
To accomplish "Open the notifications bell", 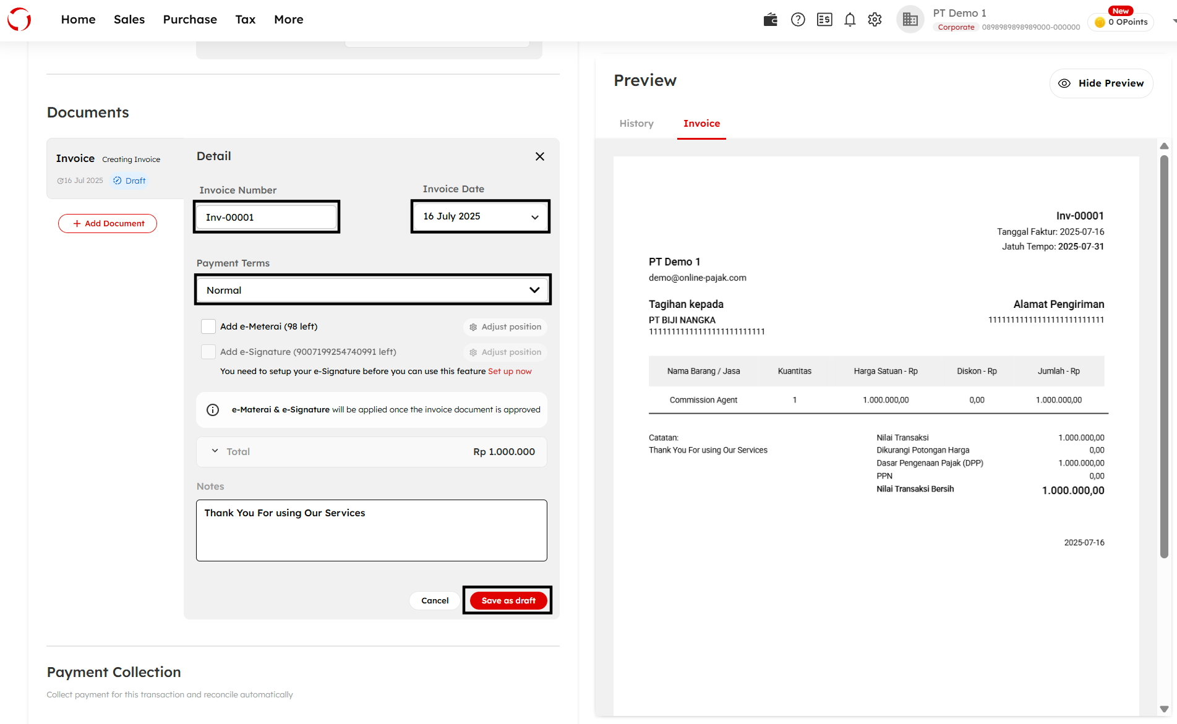I will click(x=850, y=20).
